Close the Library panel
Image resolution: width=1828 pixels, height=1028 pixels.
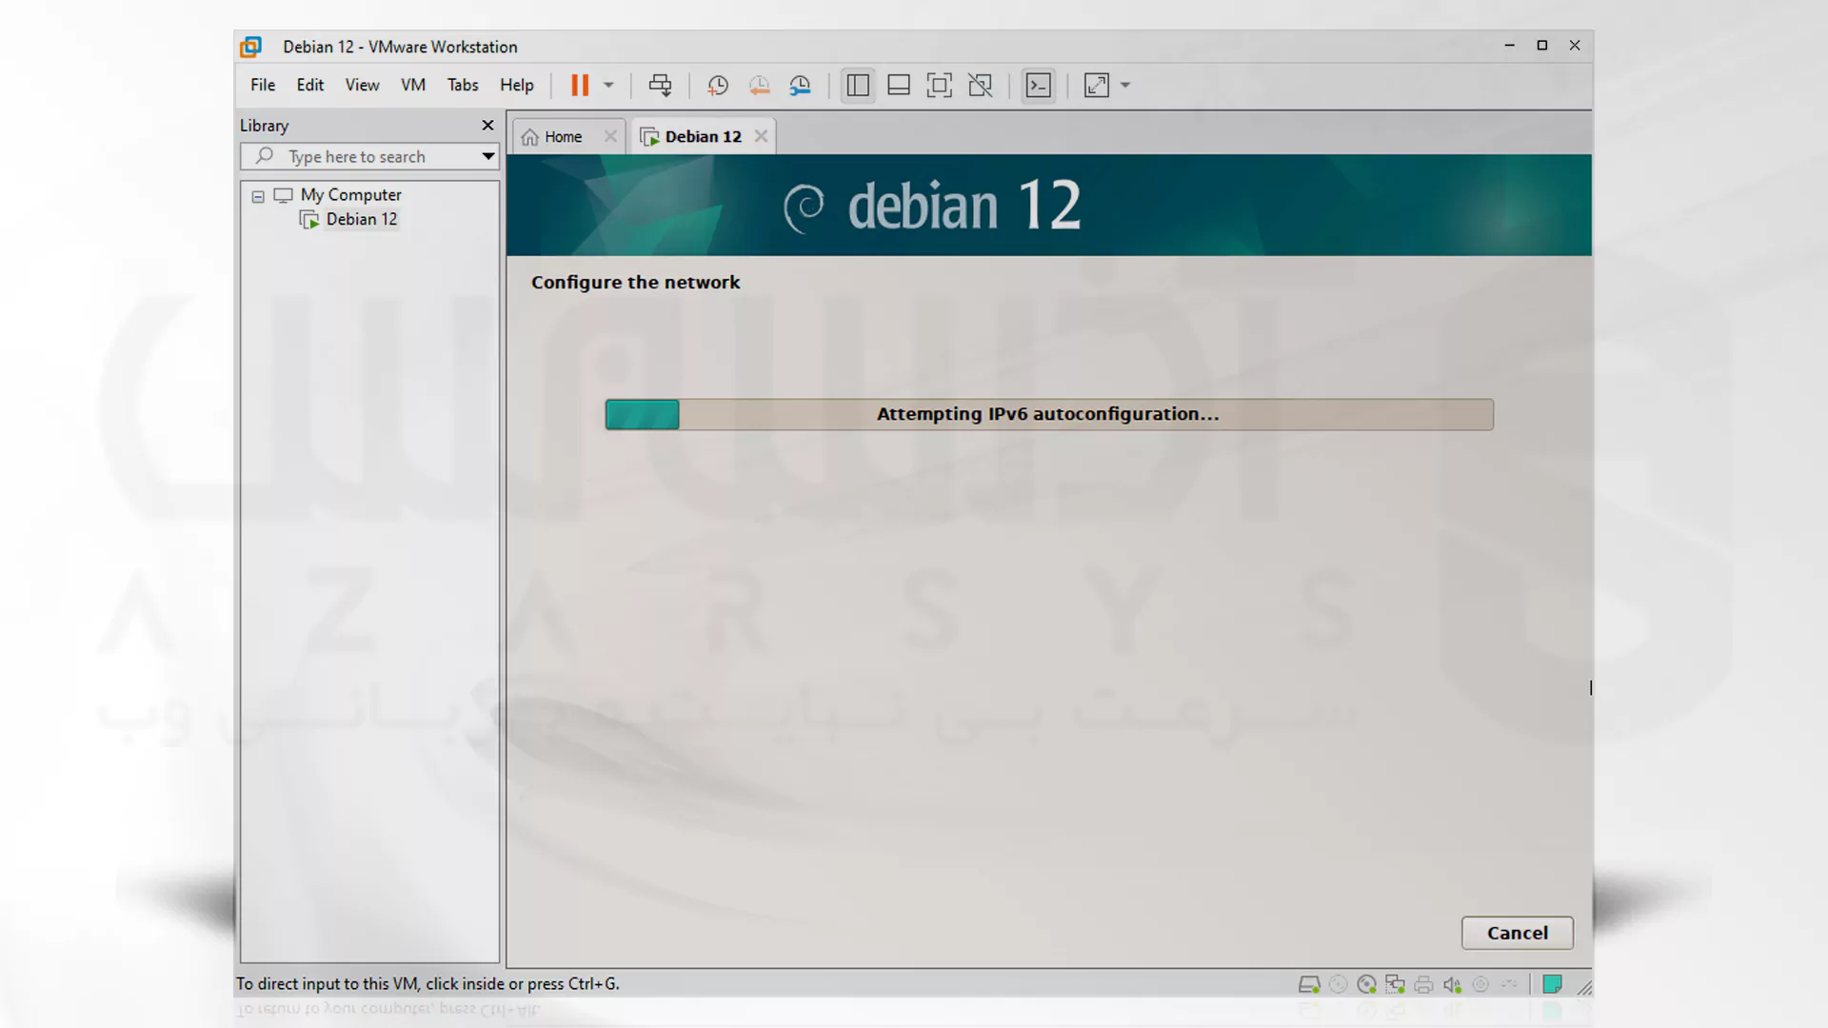pyautogui.click(x=487, y=125)
